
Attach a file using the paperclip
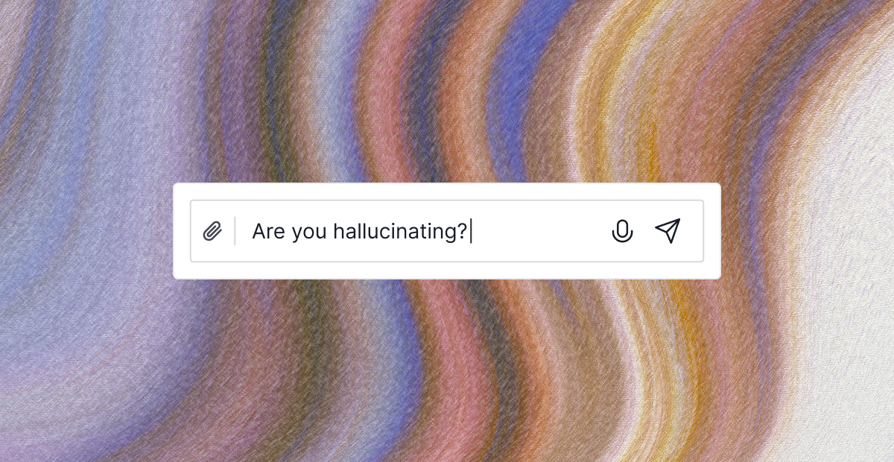212,231
